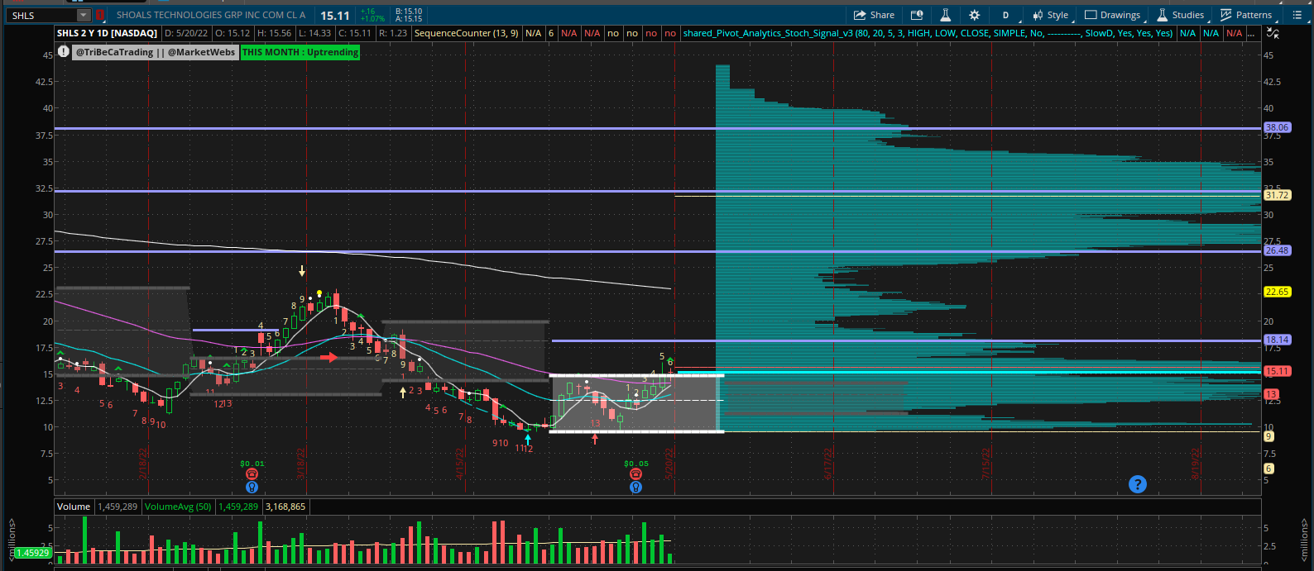Image resolution: width=1314 pixels, height=571 pixels.
Task: Click the 31.72 price level bubble
Action: click(1277, 195)
